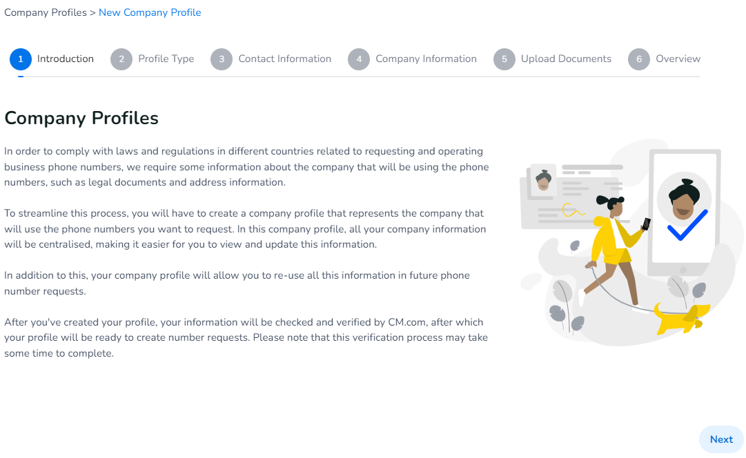Screen dimensions: 746x458
Task: Click the step 4 numbered circle
Action: coord(359,59)
